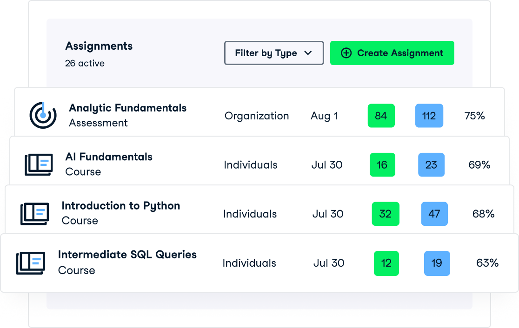Click the Create Assignment button
Screen dimensions: 519x328
click(392, 53)
